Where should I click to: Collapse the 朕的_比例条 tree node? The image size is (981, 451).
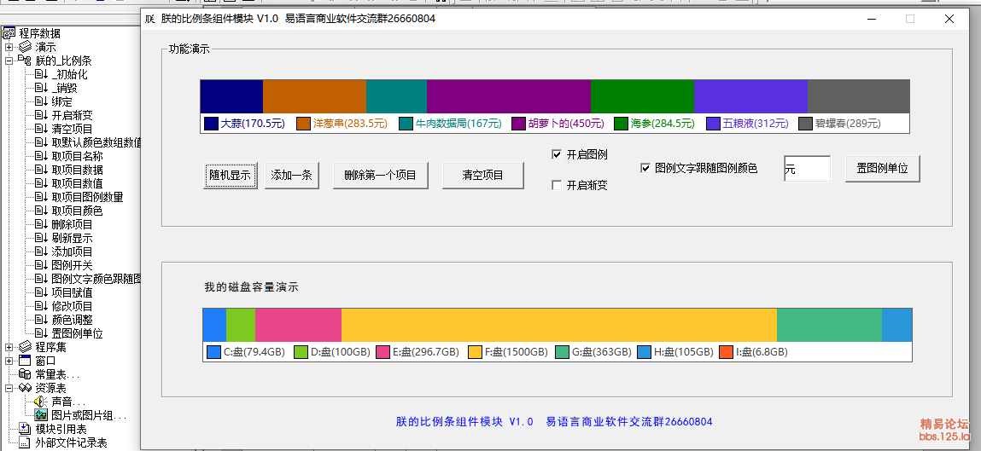[9, 61]
